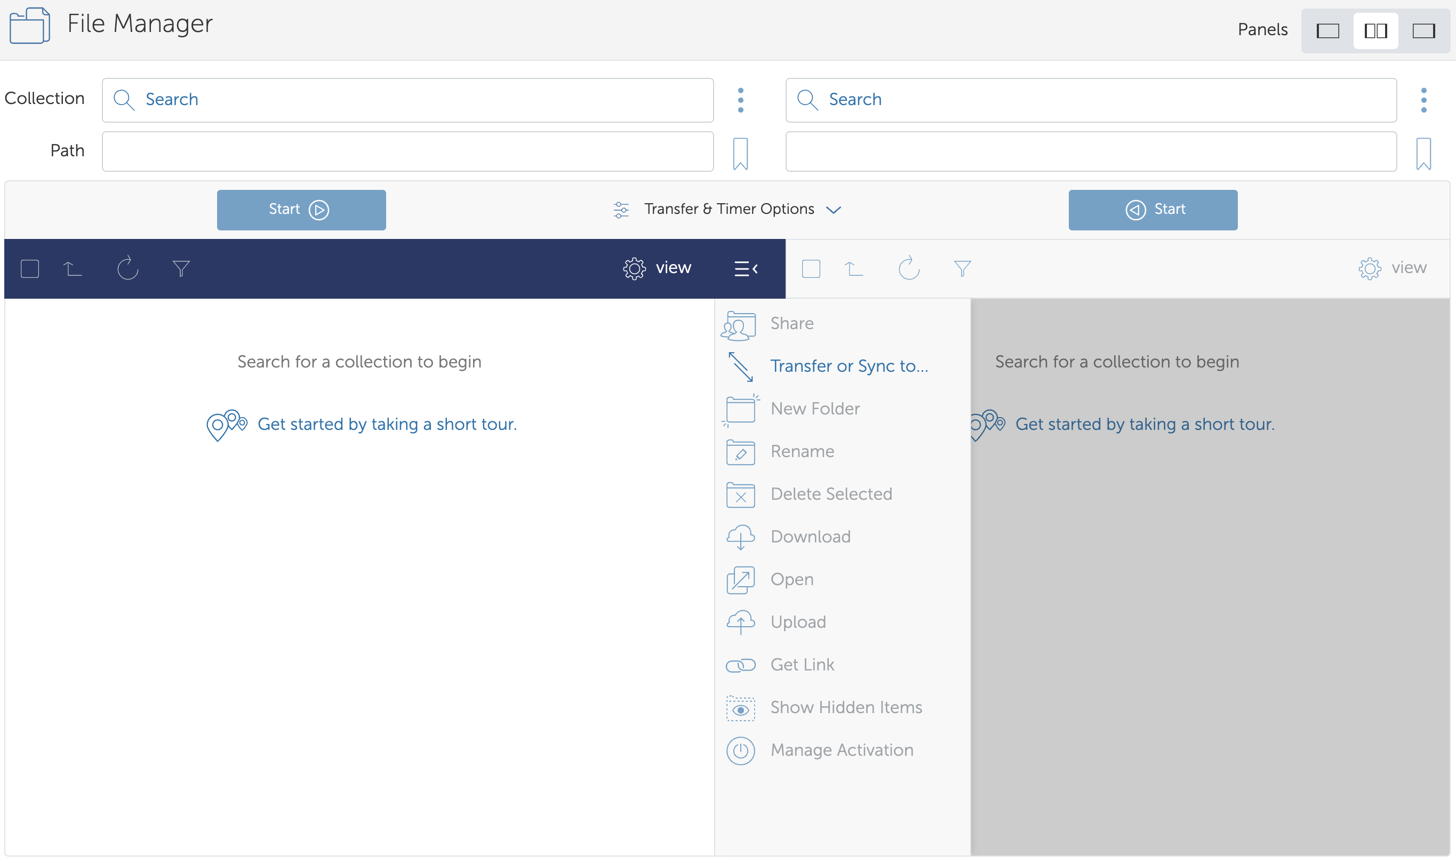Click the right panel filter funnel icon
The height and width of the screenshot is (863, 1456).
[962, 268]
